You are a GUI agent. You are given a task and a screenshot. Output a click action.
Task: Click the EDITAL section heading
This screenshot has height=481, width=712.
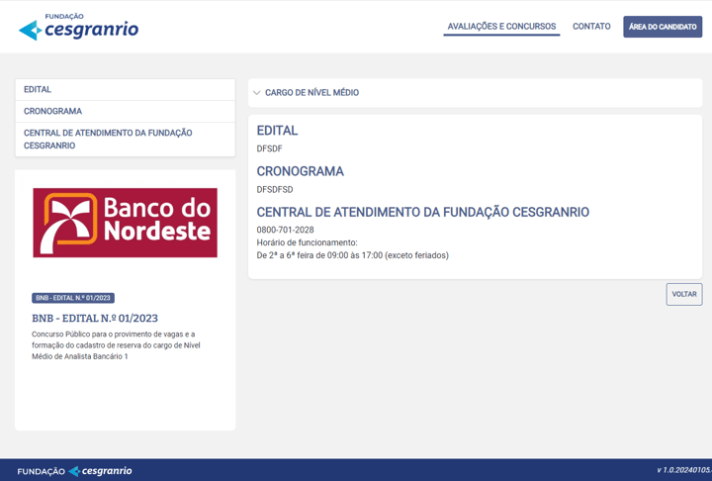277,131
